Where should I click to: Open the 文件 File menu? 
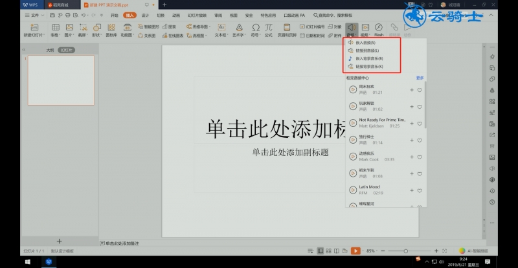[34, 15]
